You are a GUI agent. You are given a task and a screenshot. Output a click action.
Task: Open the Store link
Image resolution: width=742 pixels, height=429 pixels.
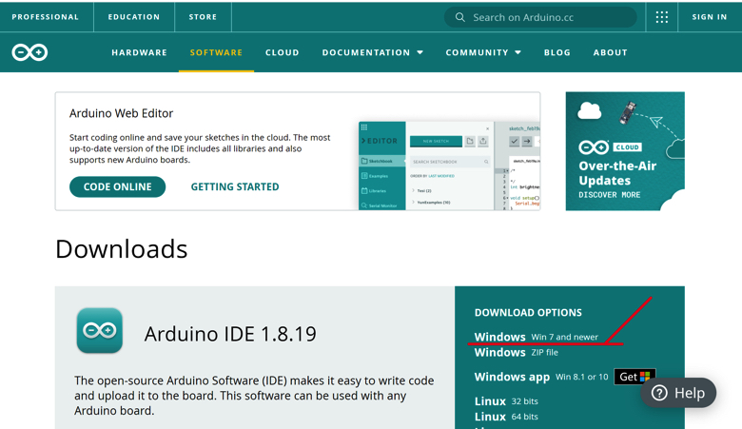click(x=203, y=17)
